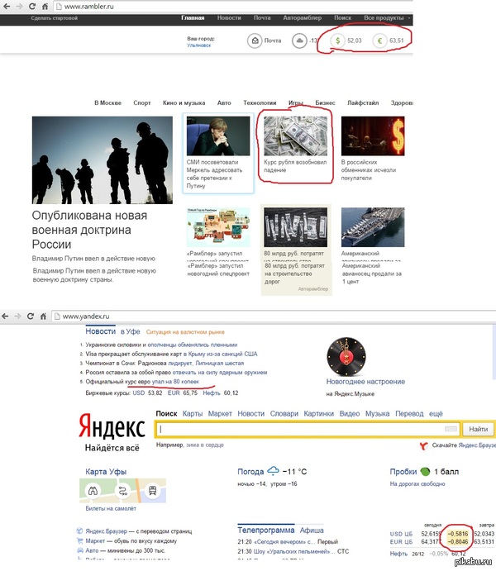The width and height of the screenshot is (496, 571).
Task: Open the on-screen keyboard icon in Yandex search
Action: [x=451, y=429]
